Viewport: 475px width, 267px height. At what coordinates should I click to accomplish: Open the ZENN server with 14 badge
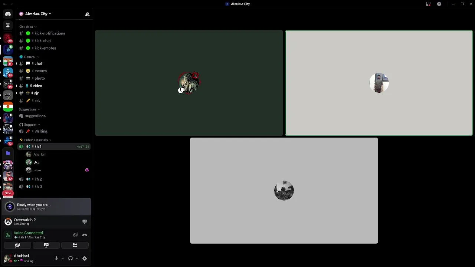8,84
